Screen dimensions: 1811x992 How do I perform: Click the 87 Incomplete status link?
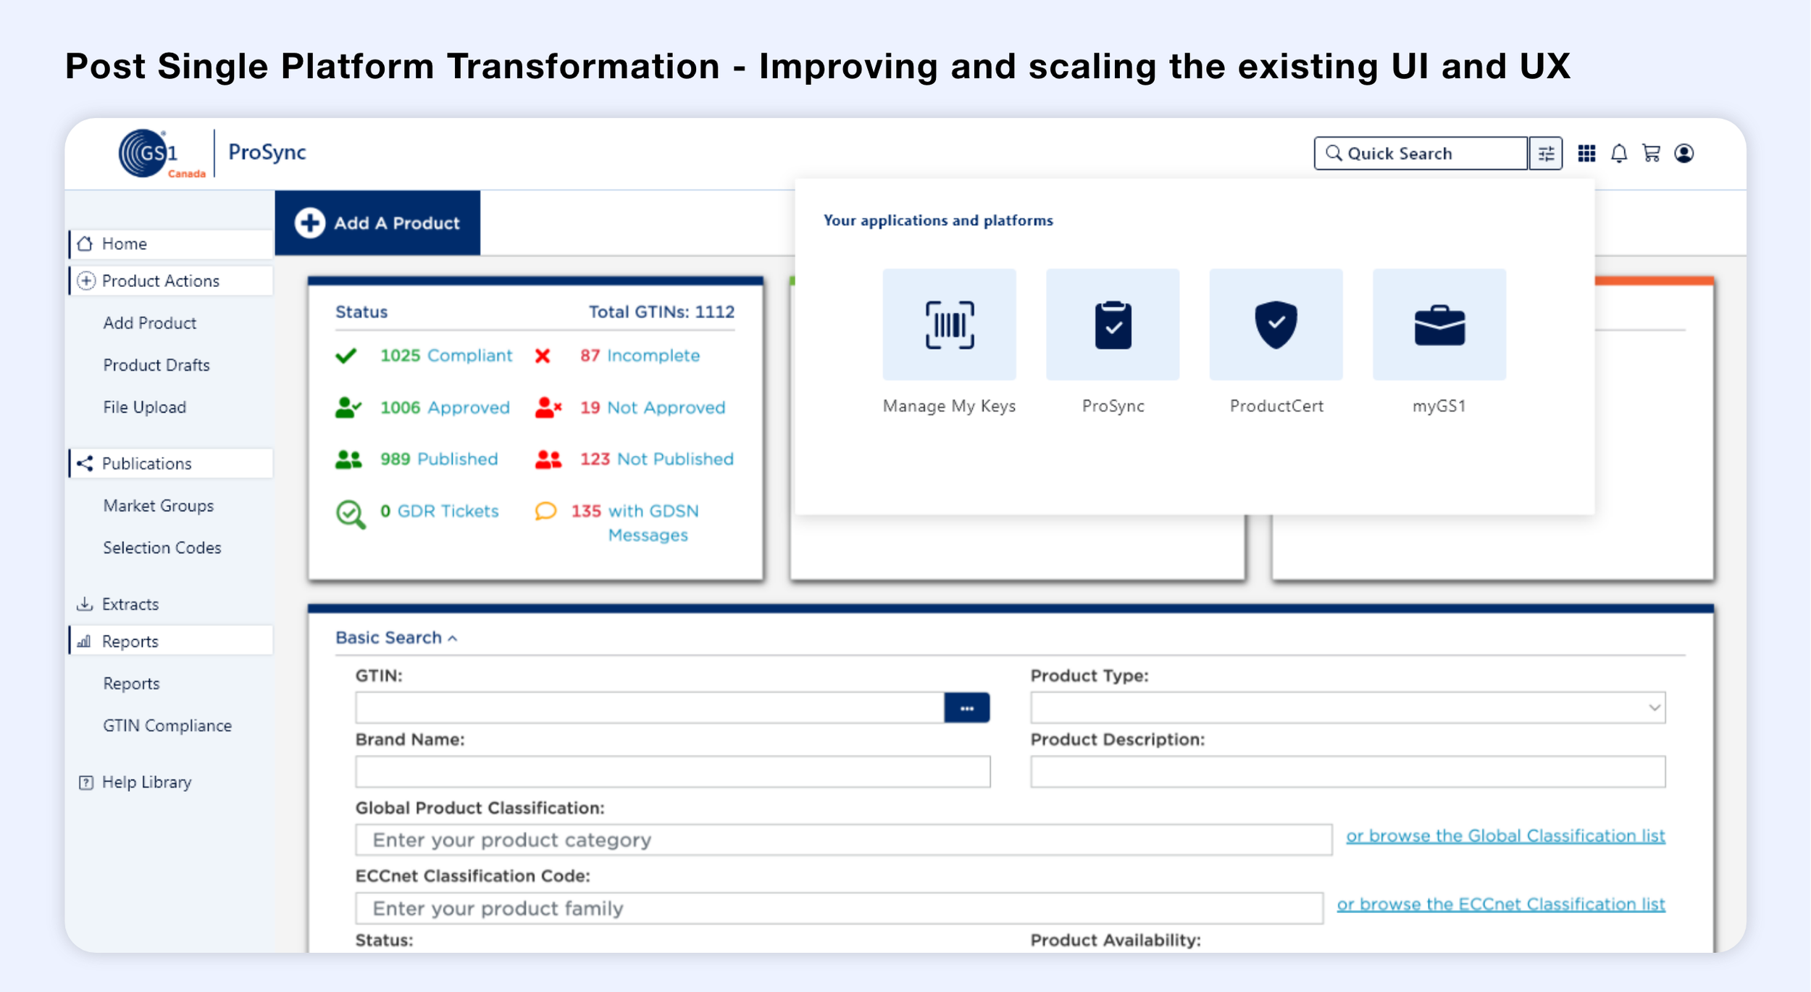tap(640, 356)
